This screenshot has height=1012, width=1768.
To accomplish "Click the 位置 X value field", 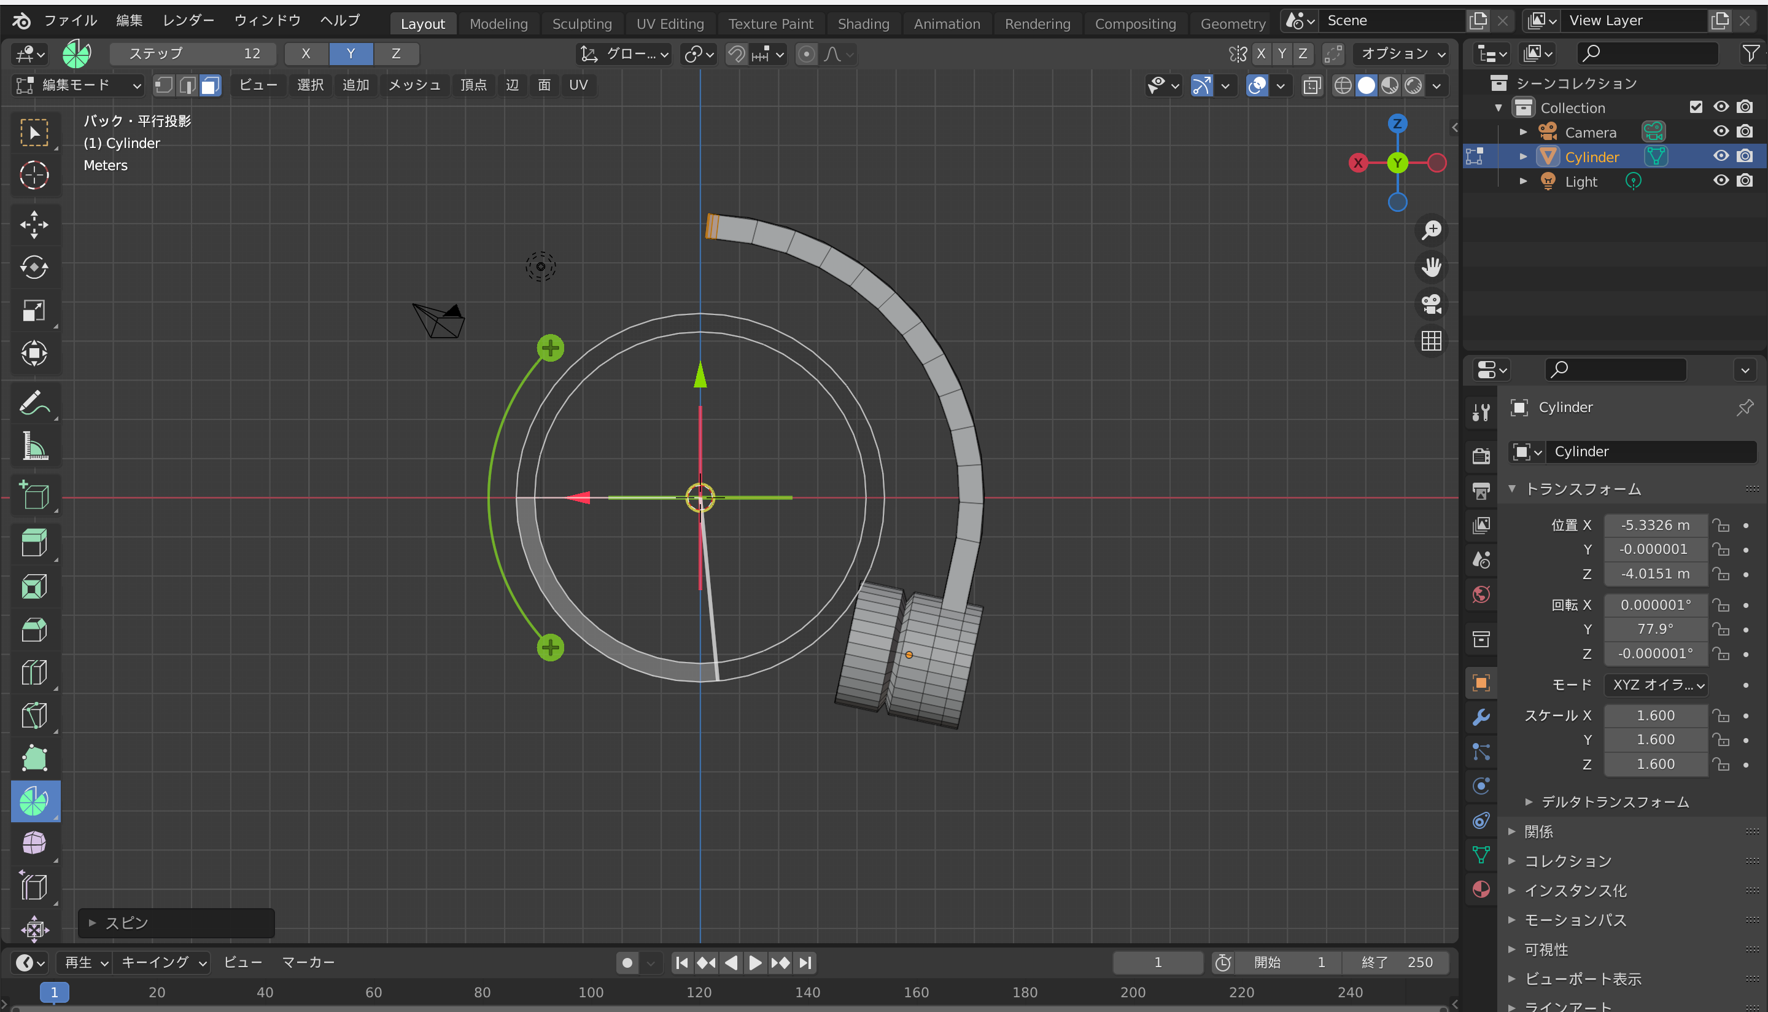I will tap(1655, 525).
